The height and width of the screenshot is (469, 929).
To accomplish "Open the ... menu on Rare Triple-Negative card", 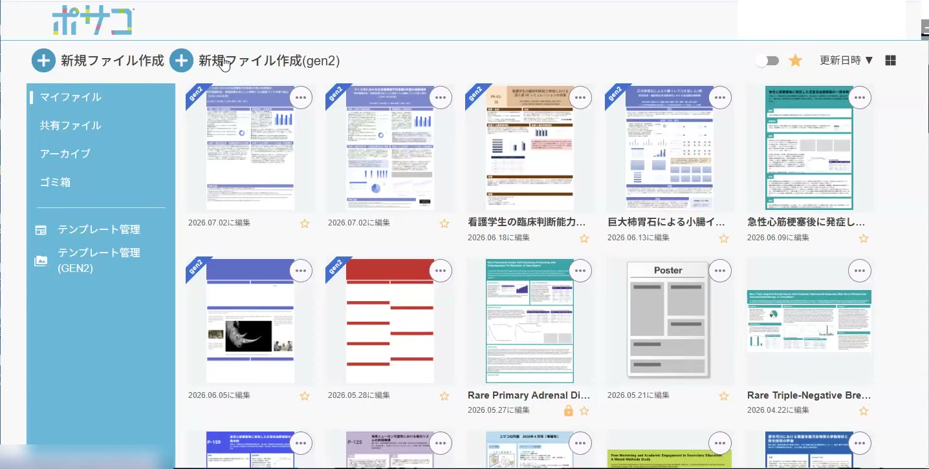I will point(860,271).
